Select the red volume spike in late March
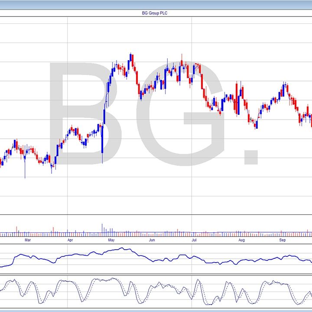This screenshot has height=312, width=312. pos(53,230)
